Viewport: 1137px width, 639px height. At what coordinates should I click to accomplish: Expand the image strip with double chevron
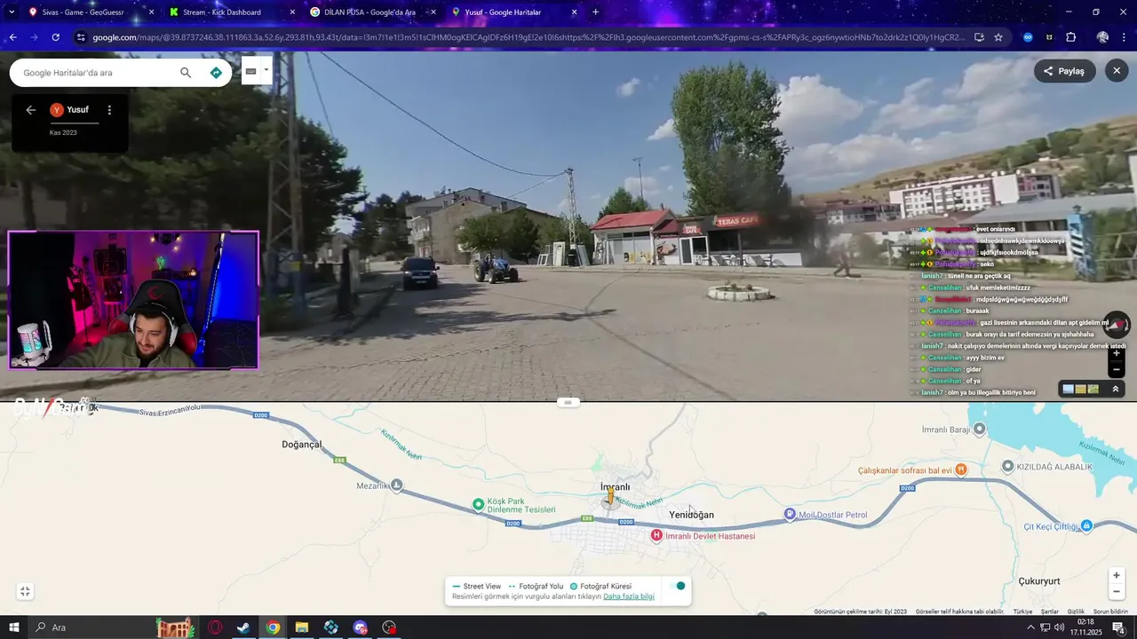pyautogui.click(x=1116, y=389)
